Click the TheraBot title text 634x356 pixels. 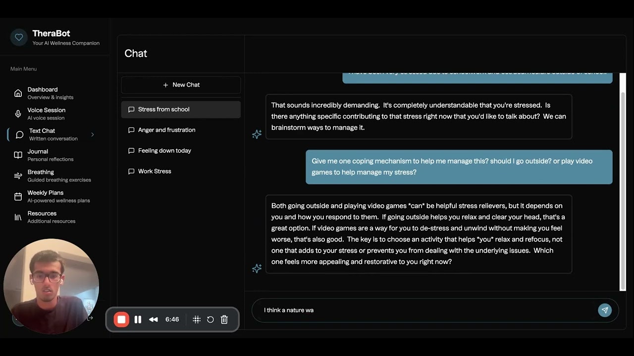(51, 34)
